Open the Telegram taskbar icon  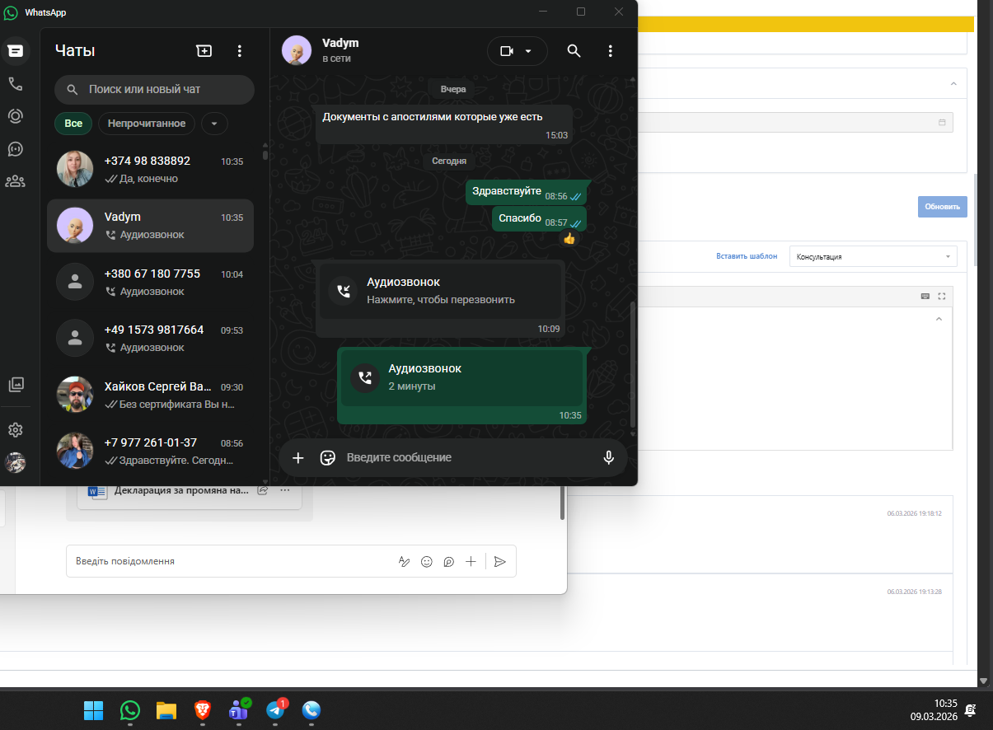[x=275, y=710]
